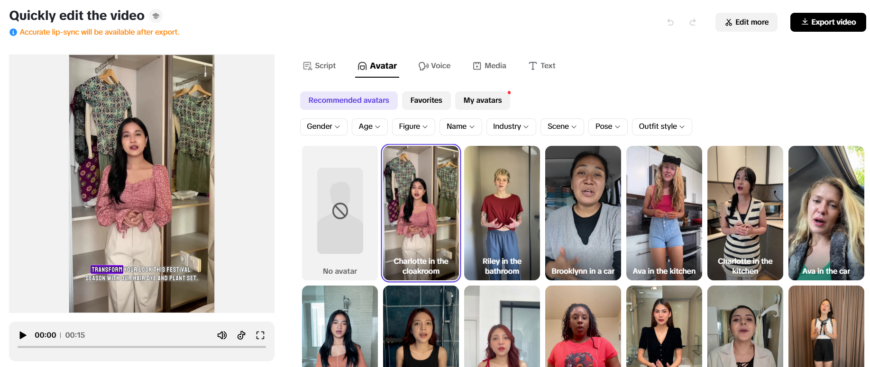Show My avatars list
The height and width of the screenshot is (367, 870).
483,100
